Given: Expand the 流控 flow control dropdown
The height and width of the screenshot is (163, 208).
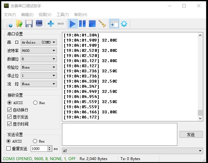Looking at the screenshot, I should click(x=39, y=84).
